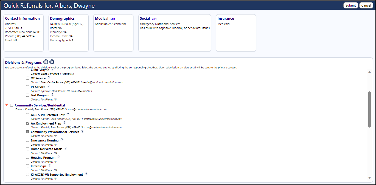Click the Medicaid insurance entry
This screenshot has width=376, height=185.
224,24
